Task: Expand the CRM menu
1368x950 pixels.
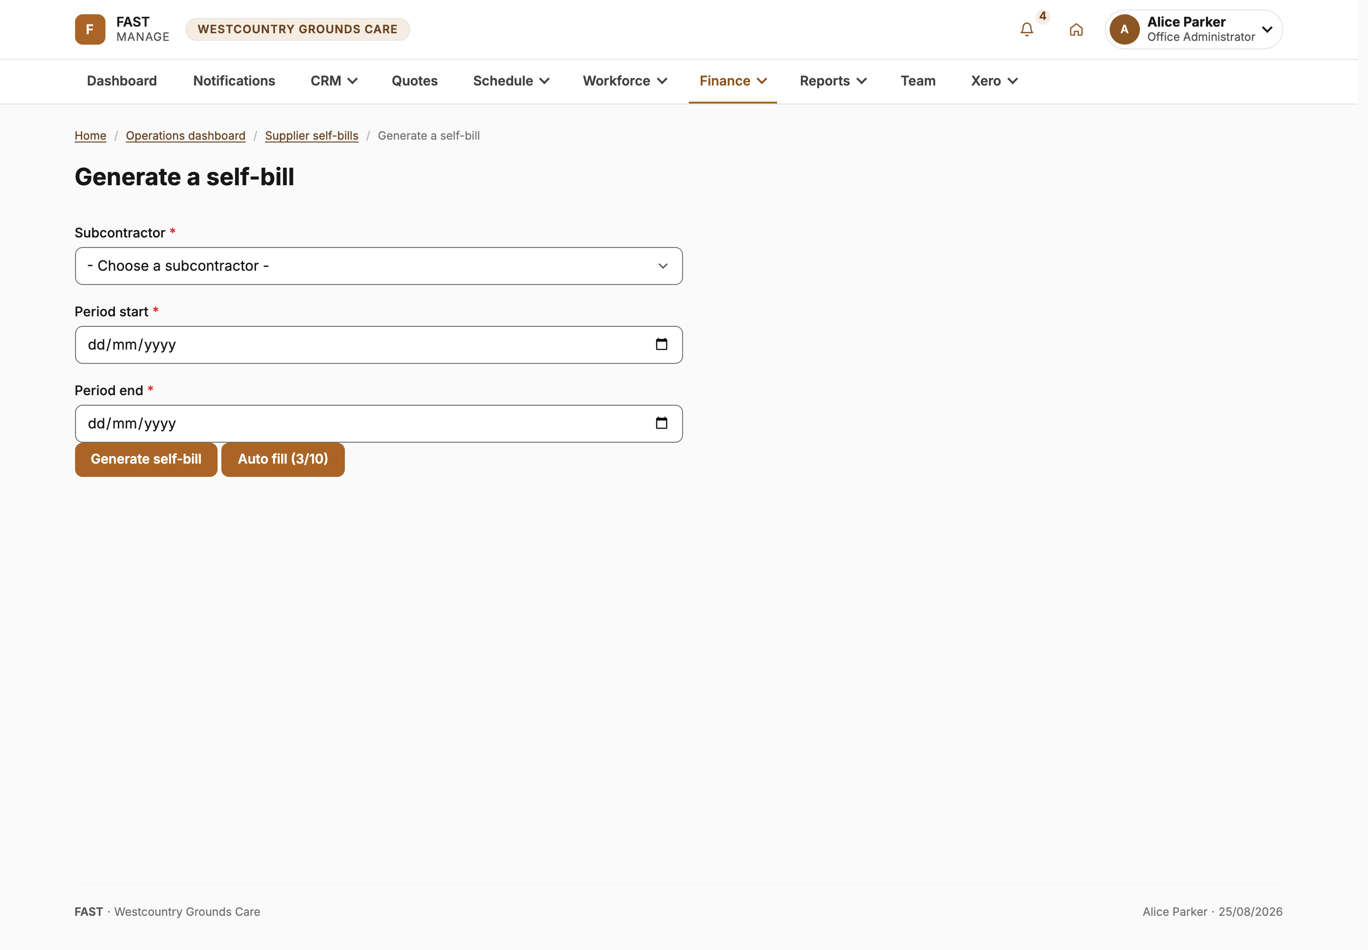Action: 334,81
